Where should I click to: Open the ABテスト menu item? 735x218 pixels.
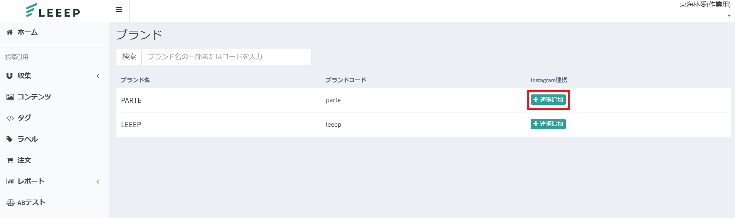31,203
